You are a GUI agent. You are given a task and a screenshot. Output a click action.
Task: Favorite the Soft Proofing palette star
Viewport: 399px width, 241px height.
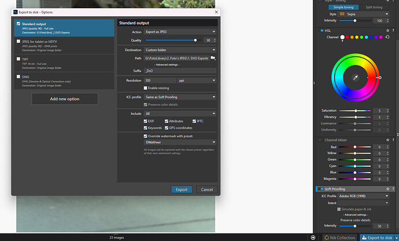(x=388, y=189)
